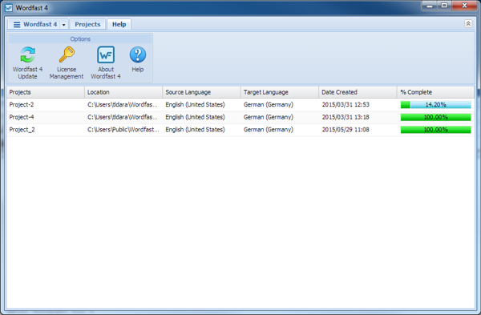Click Project-4 location path cell

point(123,117)
